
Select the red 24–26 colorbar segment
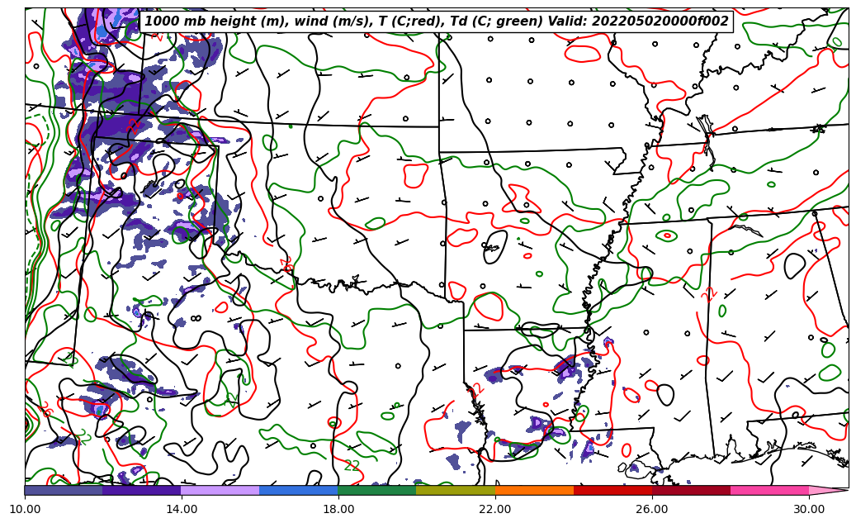612,490
